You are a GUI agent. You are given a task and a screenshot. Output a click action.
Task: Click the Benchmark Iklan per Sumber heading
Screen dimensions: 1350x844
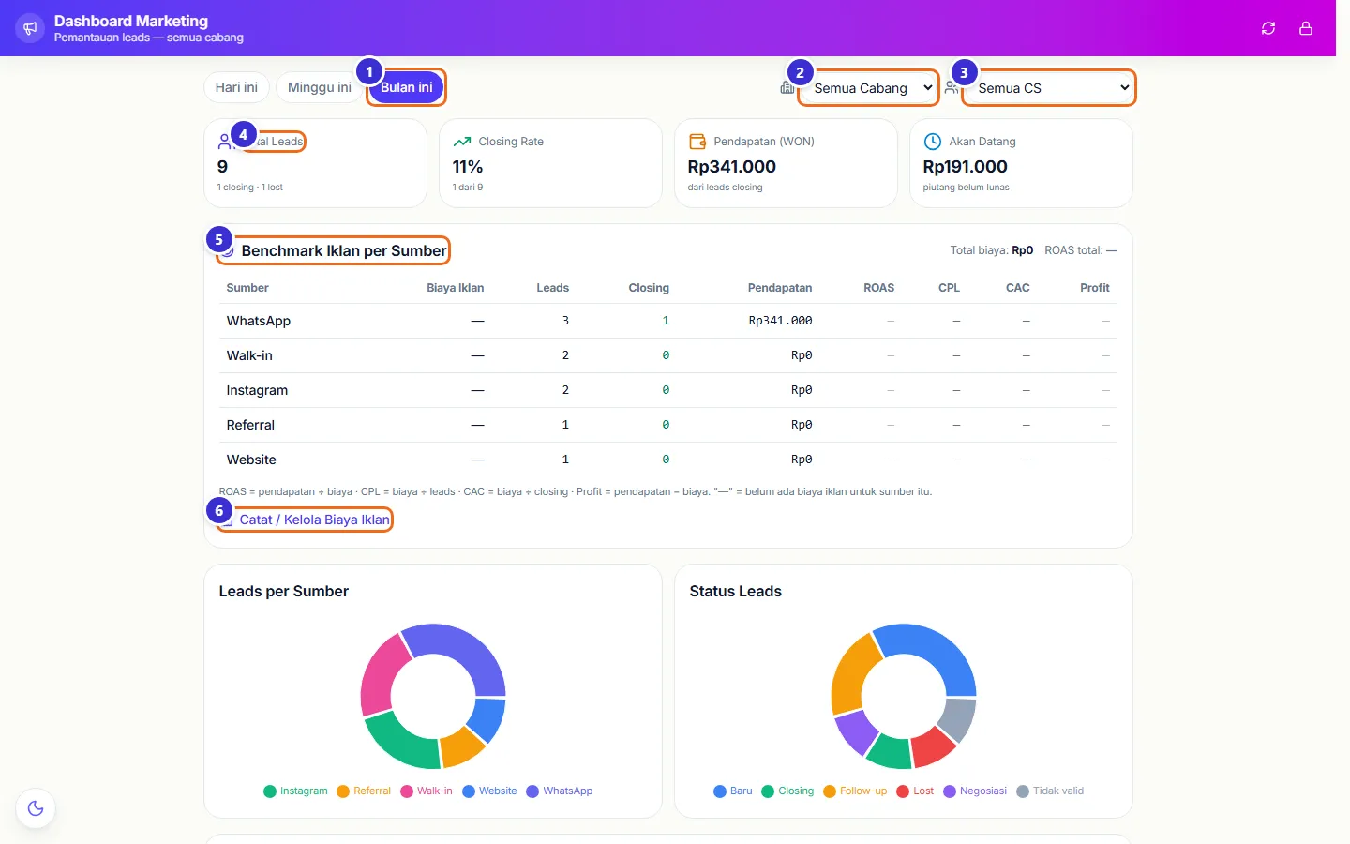click(x=344, y=251)
